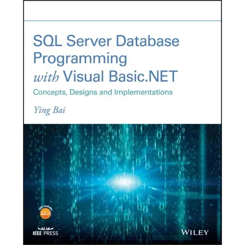This screenshot has height=245, width=245.
Task: Click the title 'SQL Server Database'
Action: 106,41
